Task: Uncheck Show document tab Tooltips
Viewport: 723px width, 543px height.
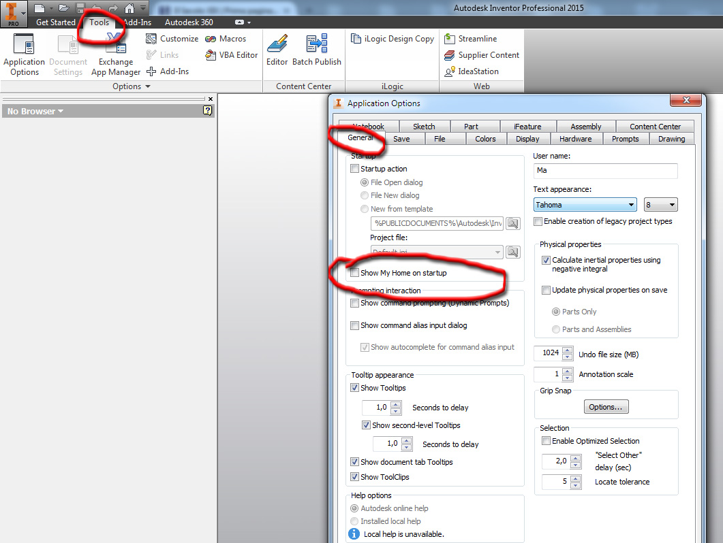Action: pyautogui.click(x=354, y=461)
